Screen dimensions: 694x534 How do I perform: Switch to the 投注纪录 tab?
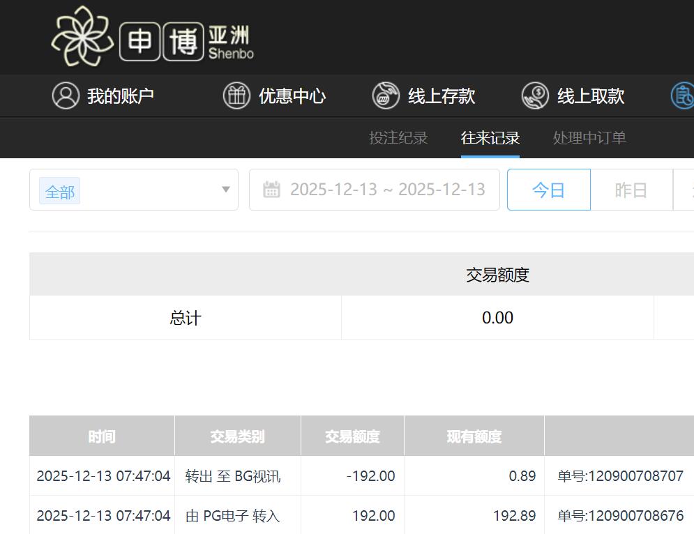coord(398,138)
